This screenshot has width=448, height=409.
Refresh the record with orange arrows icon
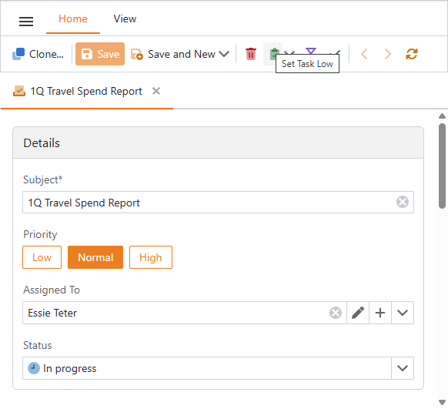coord(411,54)
